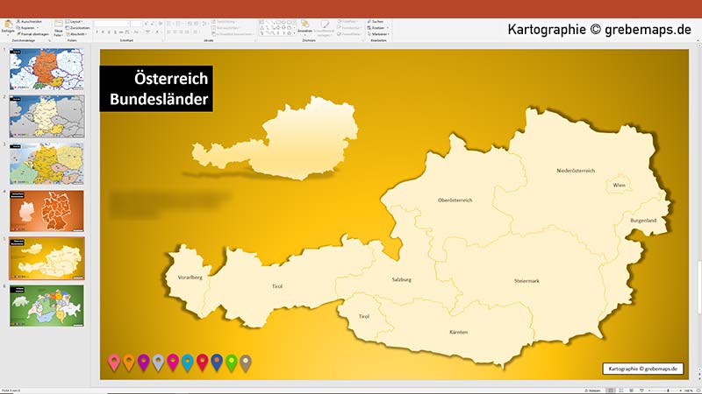The image size is (702, 394).
Task: Click the Neue Folie icon
Action: 58,25
